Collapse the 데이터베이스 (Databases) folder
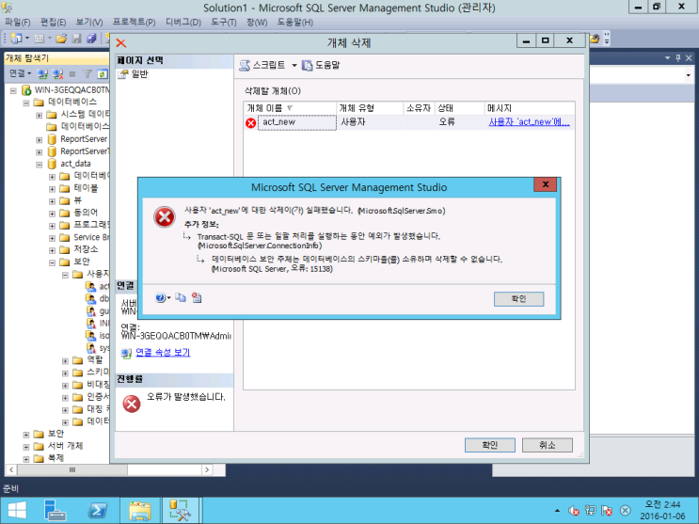Viewport: 699px width, 524px height. pyautogui.click(x=26, y=103)
